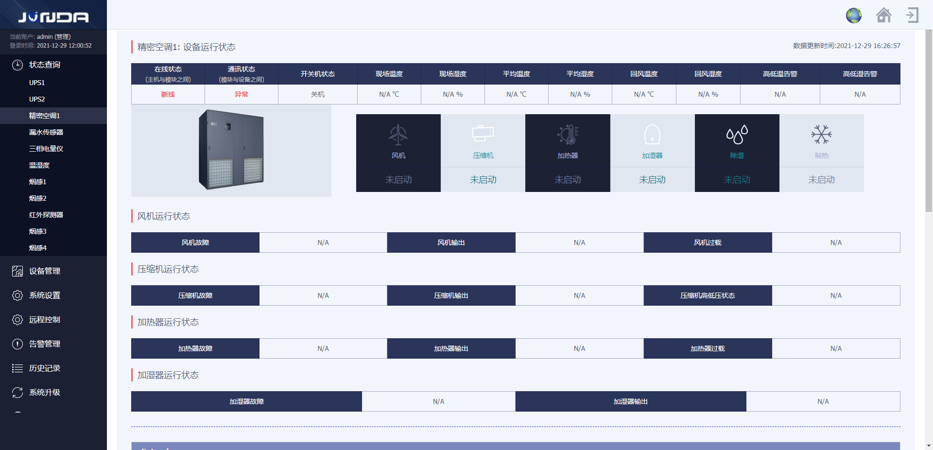
Task: Click the globe language icon
Action: (853, 16)
